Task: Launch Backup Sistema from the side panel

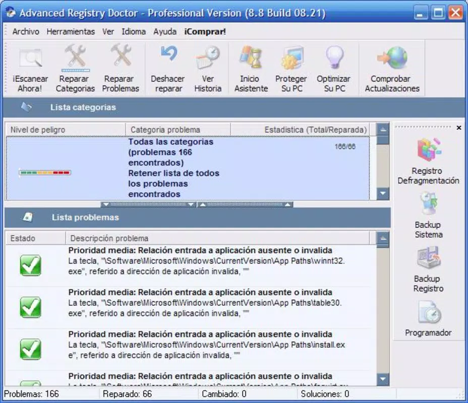Action: pos(429,215)
